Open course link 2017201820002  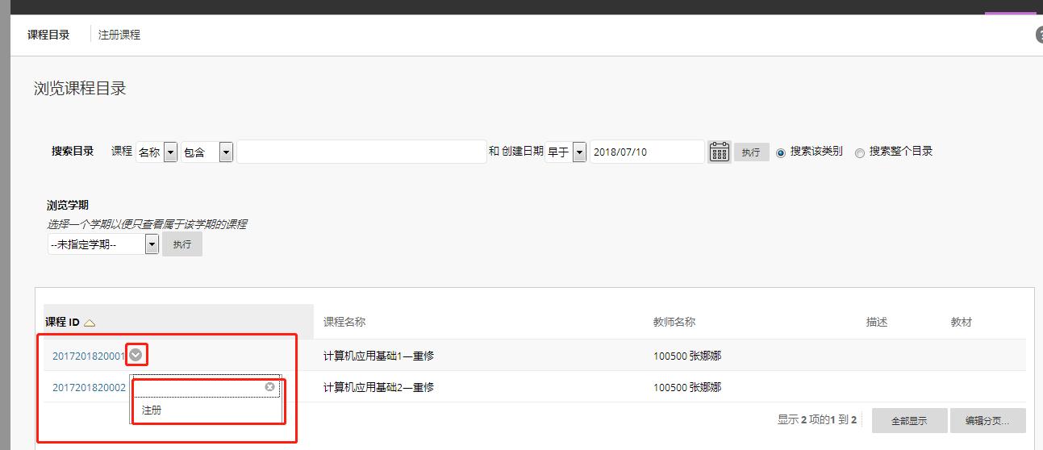89,388
